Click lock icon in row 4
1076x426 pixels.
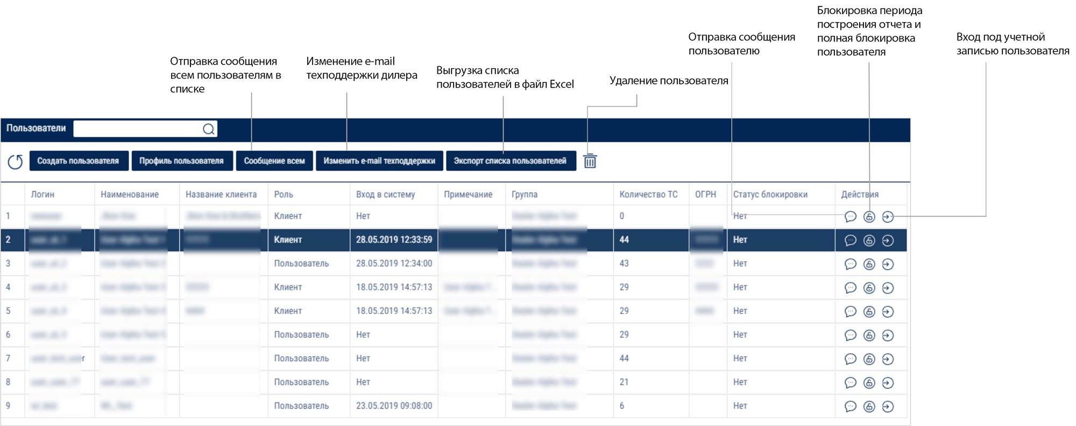point(869,288)
